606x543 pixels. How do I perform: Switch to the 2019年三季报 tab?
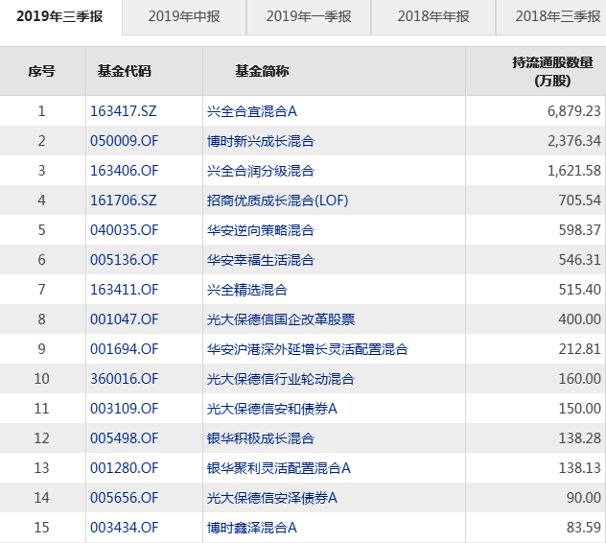(59, 16)
